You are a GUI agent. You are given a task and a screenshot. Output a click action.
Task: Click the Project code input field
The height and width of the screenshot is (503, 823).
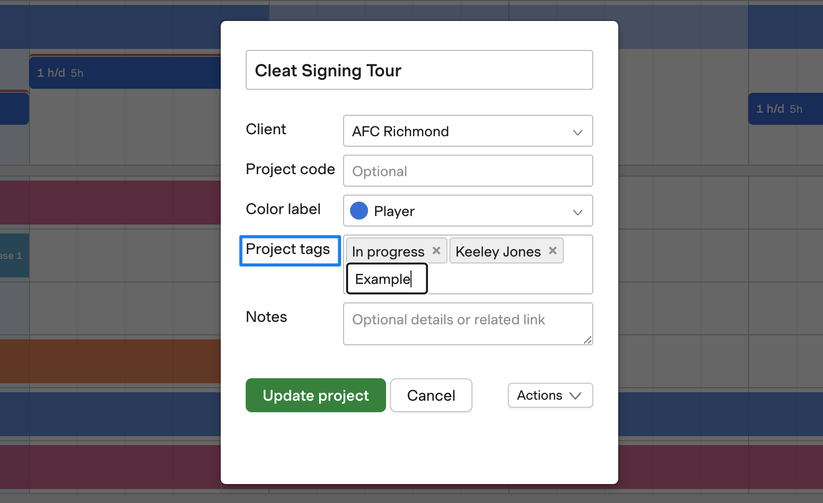coord(467,171)
